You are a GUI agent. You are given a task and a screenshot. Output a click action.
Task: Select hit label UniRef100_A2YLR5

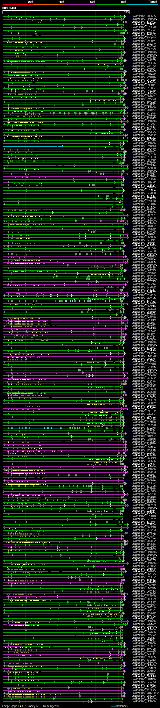pos(143,132)
